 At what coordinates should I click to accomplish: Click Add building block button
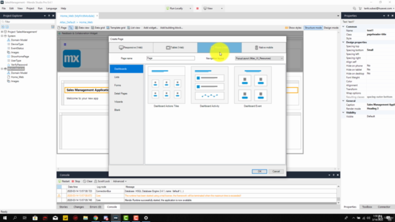(172, 28)
